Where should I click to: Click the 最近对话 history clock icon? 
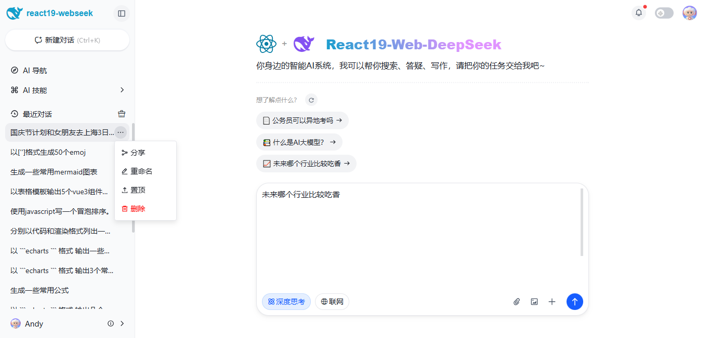15,114
